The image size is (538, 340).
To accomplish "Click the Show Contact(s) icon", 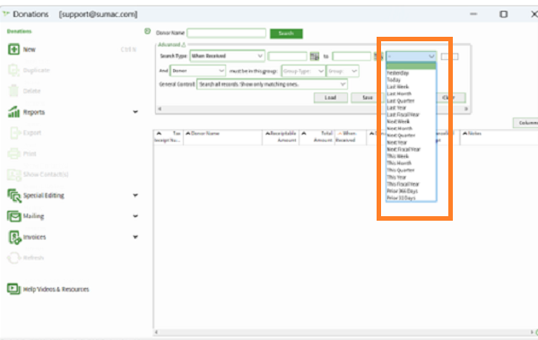I will (x=14, y=174).
